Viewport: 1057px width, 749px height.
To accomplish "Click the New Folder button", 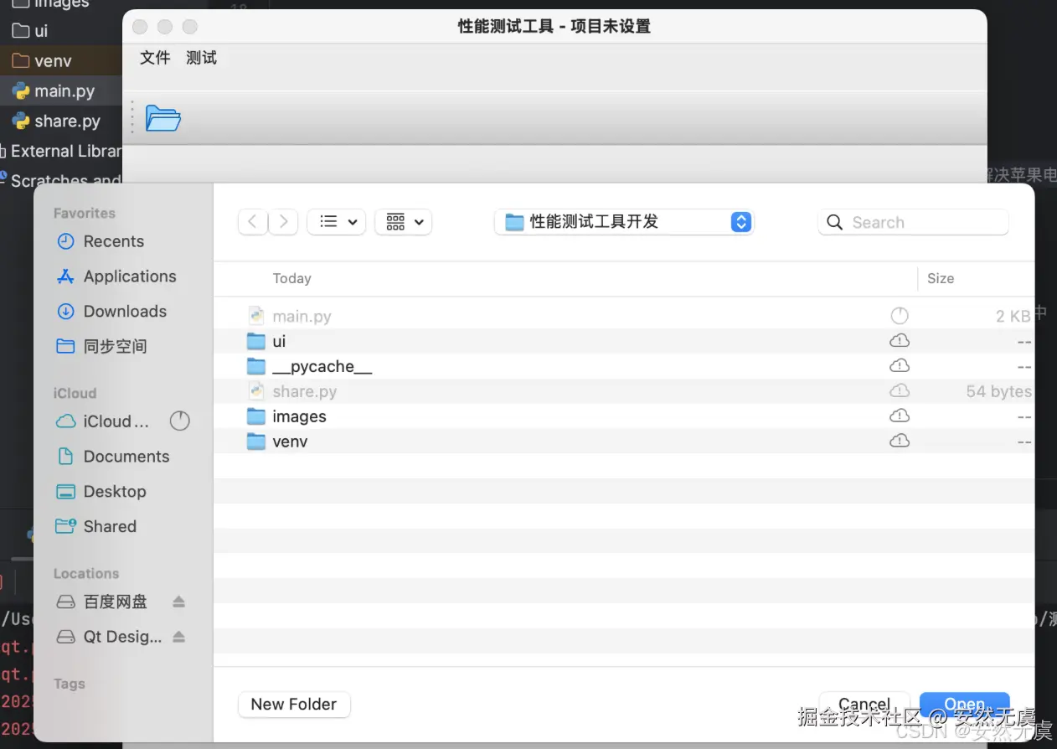I will coord(294,705).
